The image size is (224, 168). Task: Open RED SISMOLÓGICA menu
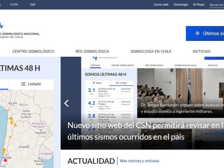pyautogui.click(x=92, y=51)
